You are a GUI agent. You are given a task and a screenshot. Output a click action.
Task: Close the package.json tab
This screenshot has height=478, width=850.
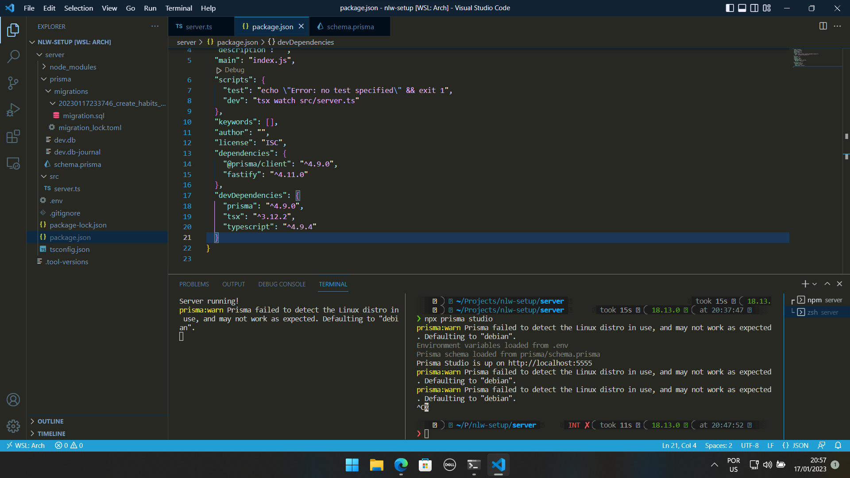(x=301, y=26)
